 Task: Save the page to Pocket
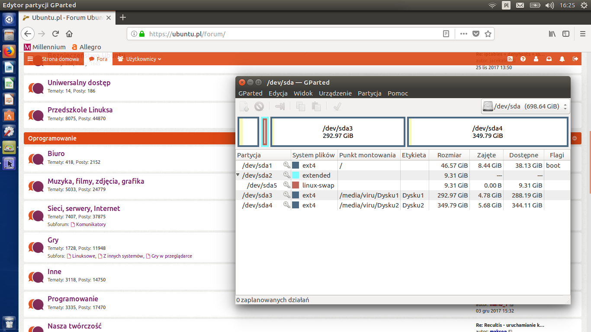(x=476, y=34)
